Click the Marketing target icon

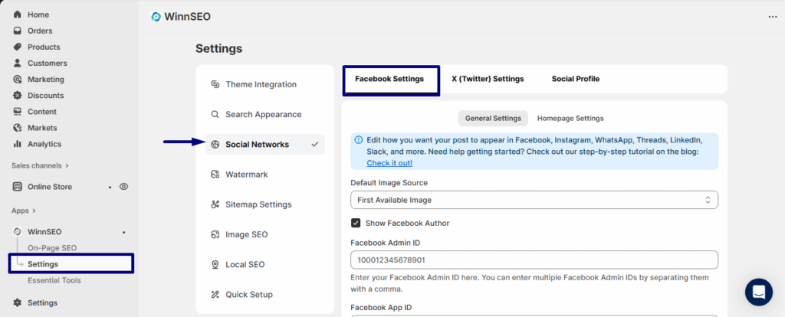(x=18, y=79)
